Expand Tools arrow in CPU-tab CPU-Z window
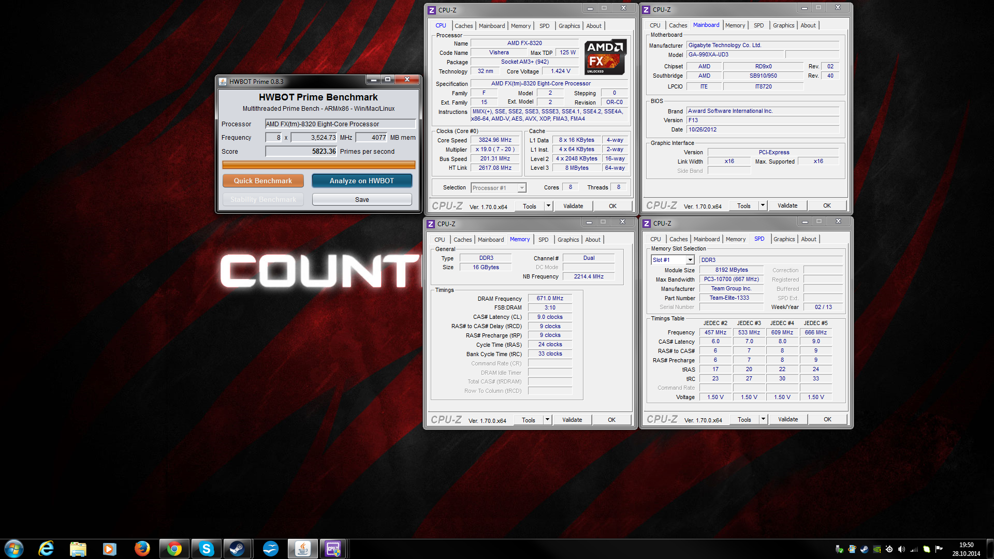 548,206
